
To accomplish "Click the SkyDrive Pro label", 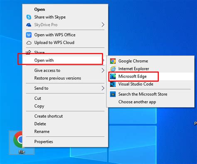I will (46, 25).
